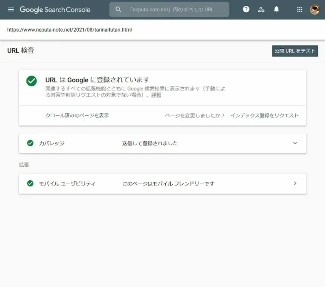Screen dimensions: 325x287
Task: Open モバイル ユーザビリティ details arrow
Action: pos(295,183)
